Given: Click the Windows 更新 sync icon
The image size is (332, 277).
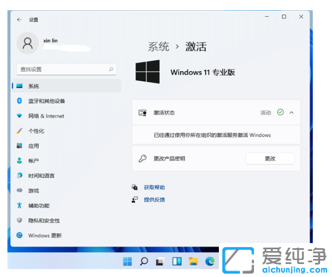Looking at the screenshot, I should tap(19, 235).
